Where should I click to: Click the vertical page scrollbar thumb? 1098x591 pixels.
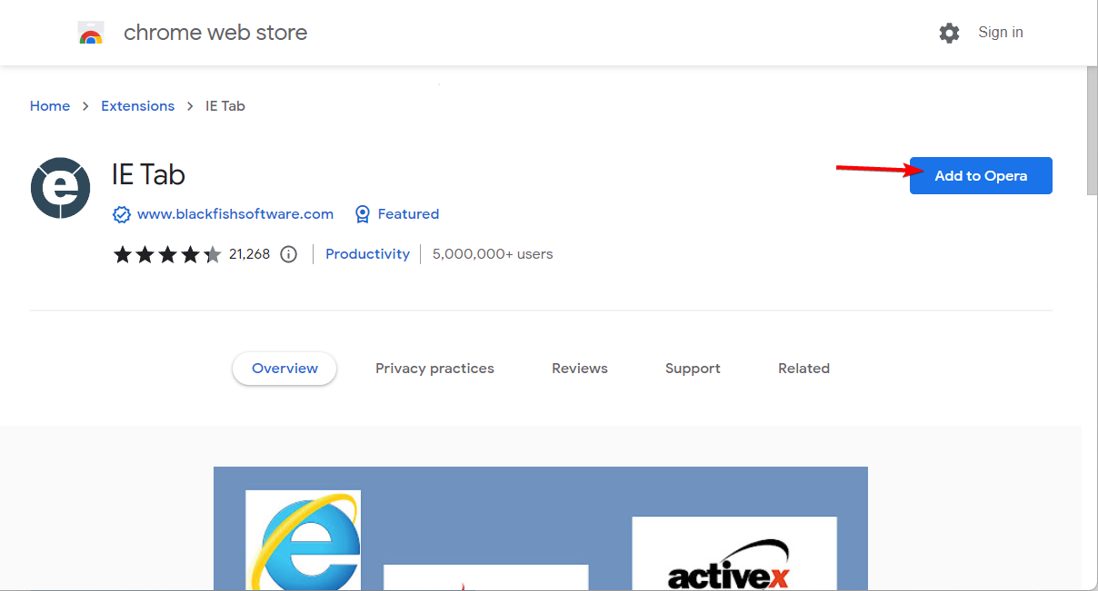[x=1092, y=131]
